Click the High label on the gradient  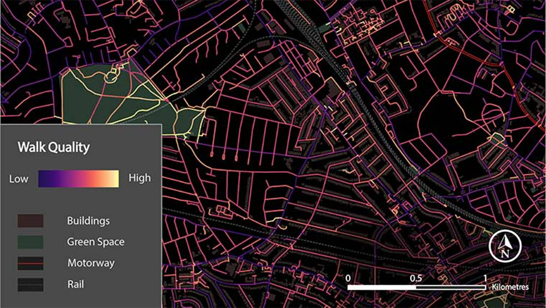[x=139, y=178]
